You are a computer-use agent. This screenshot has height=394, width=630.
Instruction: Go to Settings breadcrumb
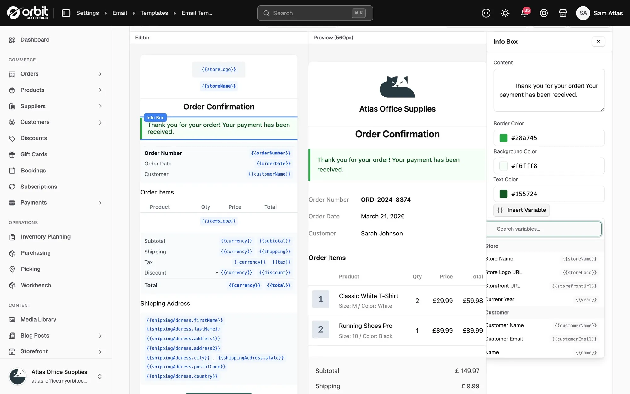pyautogui.click(x=88, y=13)
